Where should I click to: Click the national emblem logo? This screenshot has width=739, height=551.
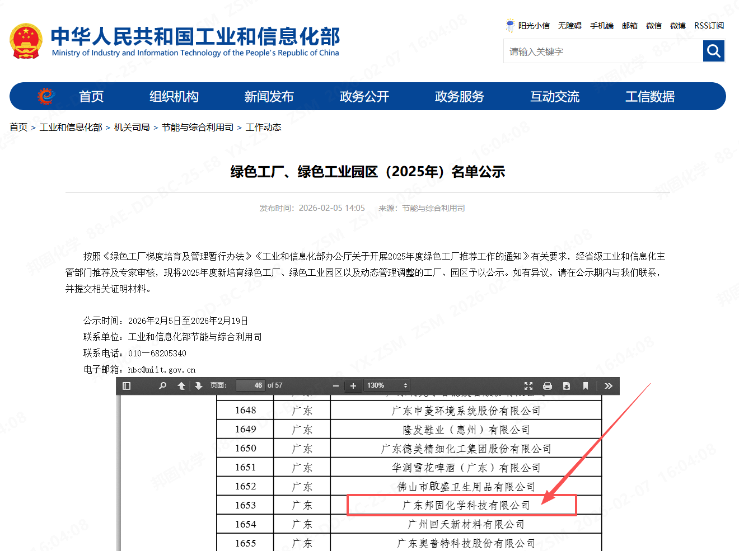coord(26,41)
